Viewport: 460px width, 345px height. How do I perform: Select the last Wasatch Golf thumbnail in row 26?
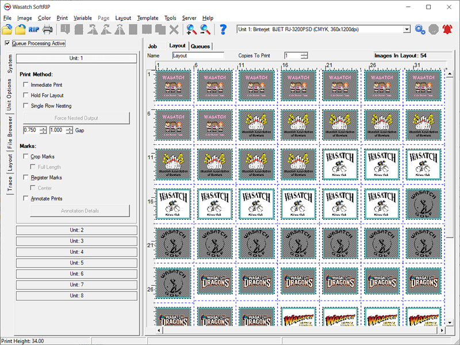[174, 283]
